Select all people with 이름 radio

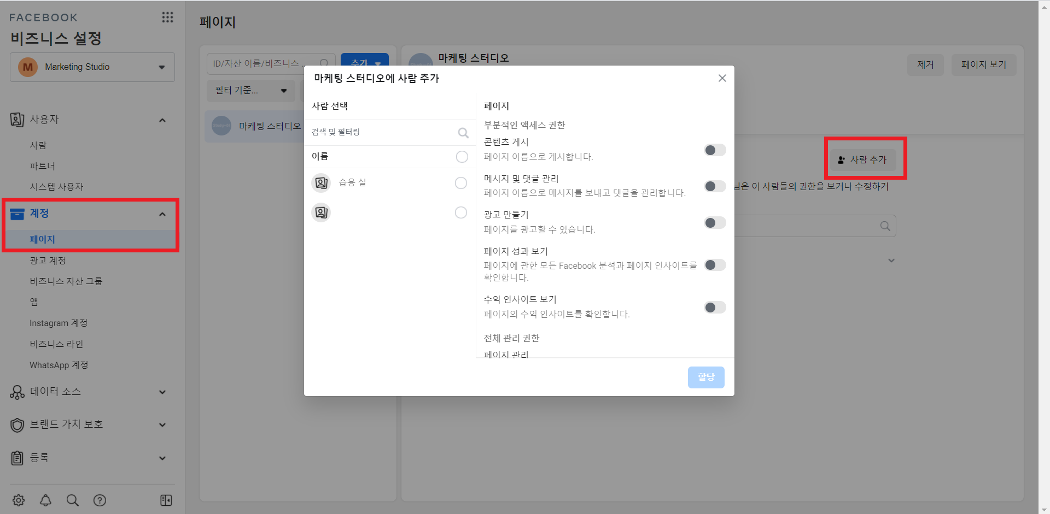[x=462, y=157]
